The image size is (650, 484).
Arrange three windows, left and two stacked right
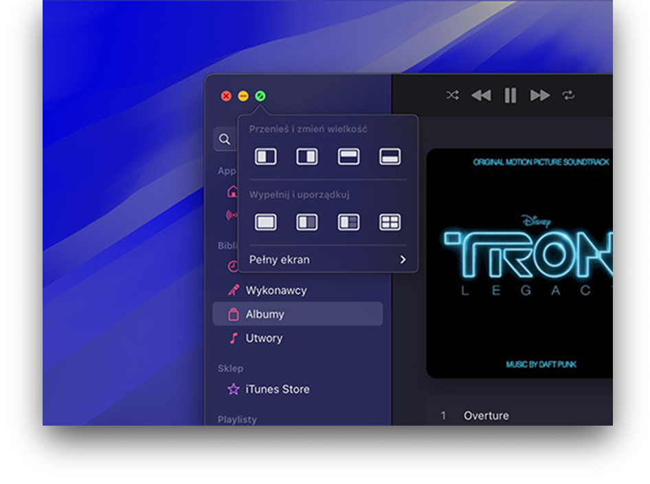348,222
